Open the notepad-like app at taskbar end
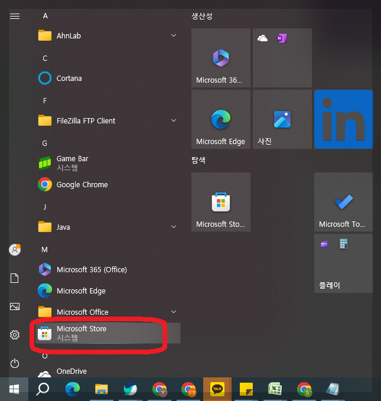The image size is (381, 401). [x=333, y=389]
